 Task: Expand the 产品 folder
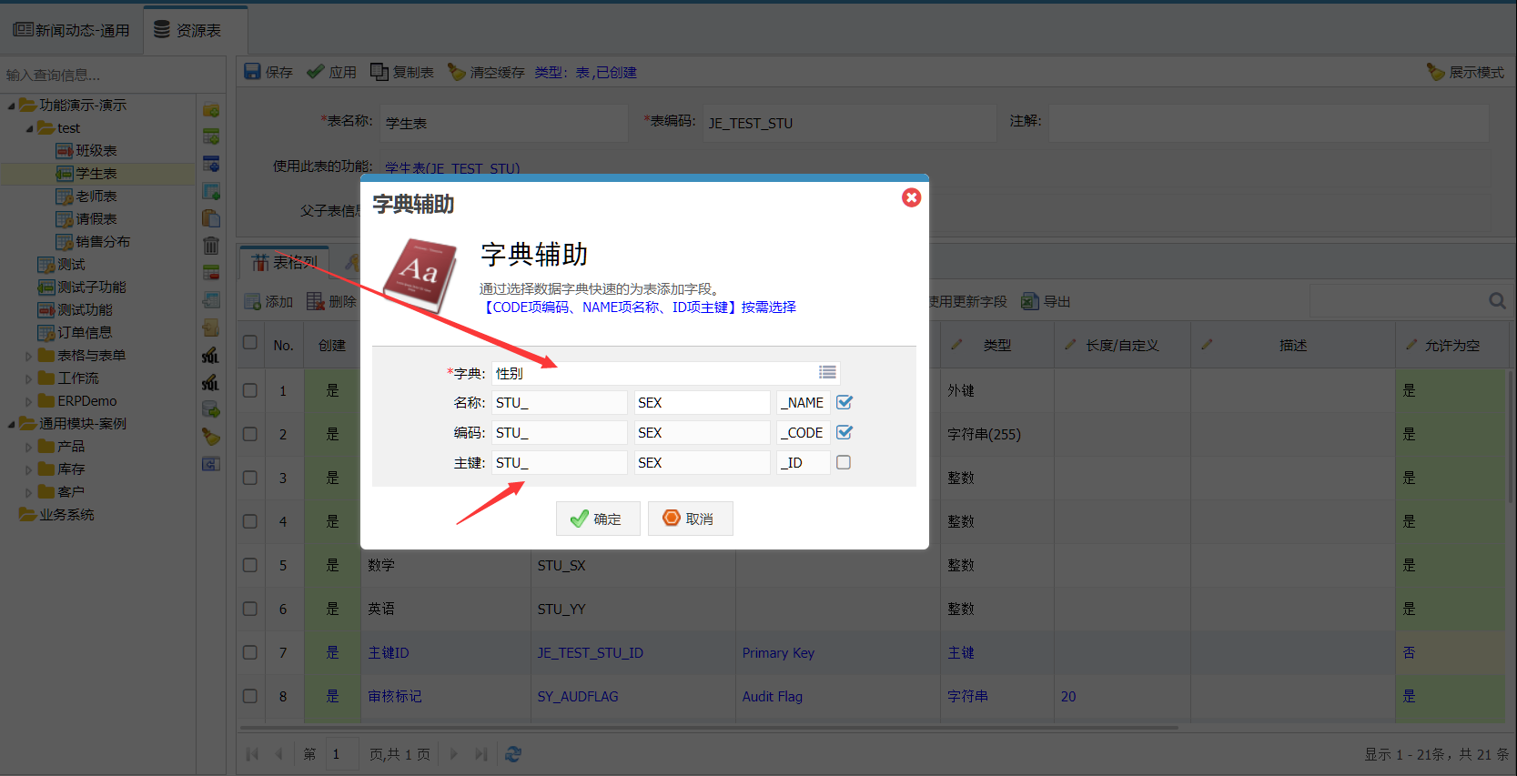(x=29, y=447)
